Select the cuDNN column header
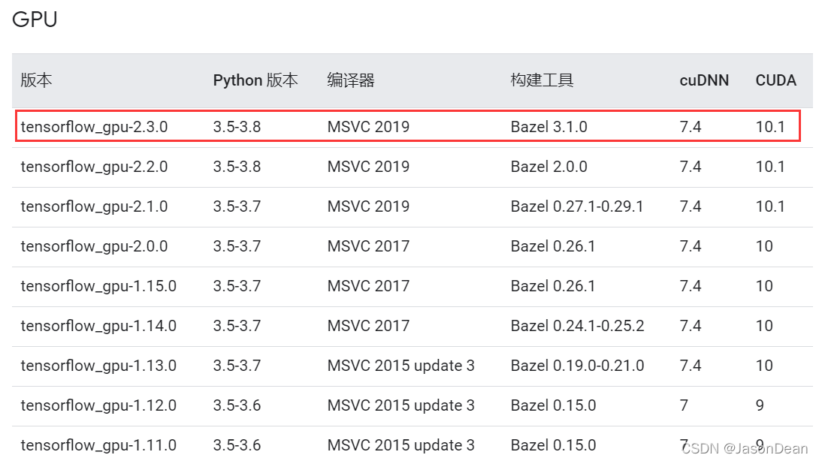The width and height of the screenshot is (819, 461). 704,80
